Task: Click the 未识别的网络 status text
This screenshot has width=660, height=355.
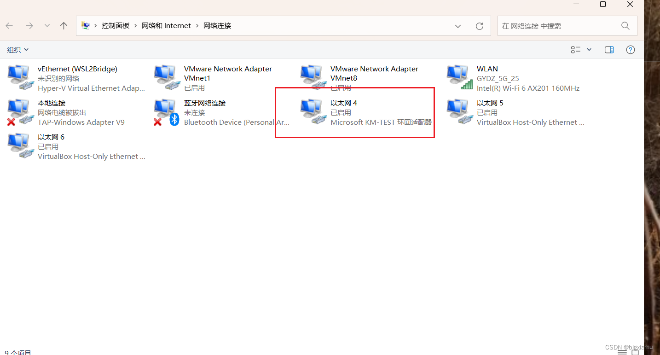Action: point(58,79)
